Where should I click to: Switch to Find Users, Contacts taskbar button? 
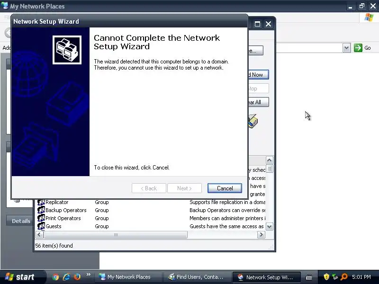197,277
